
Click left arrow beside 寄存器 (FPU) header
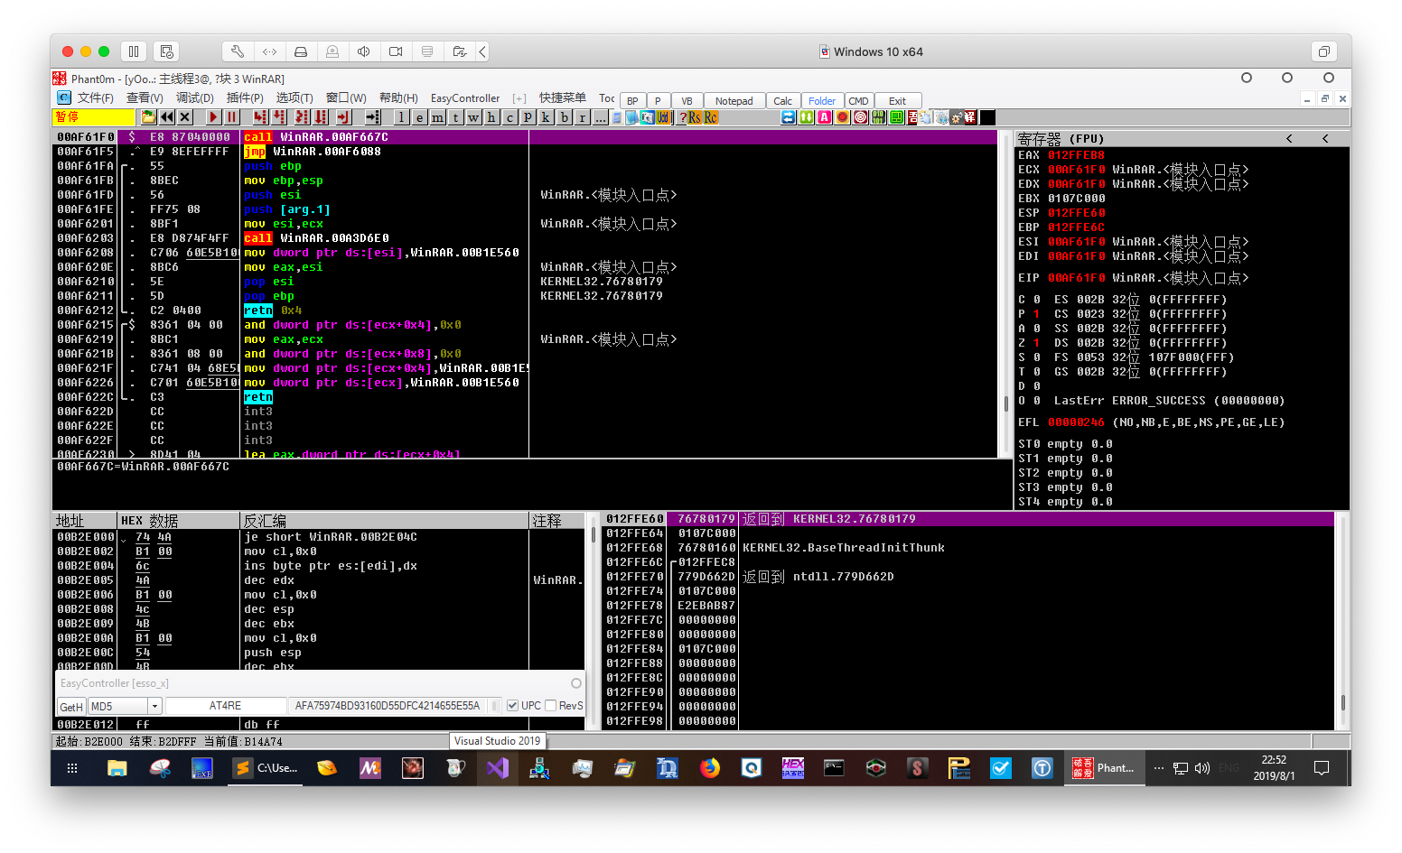coord(1289,138)
